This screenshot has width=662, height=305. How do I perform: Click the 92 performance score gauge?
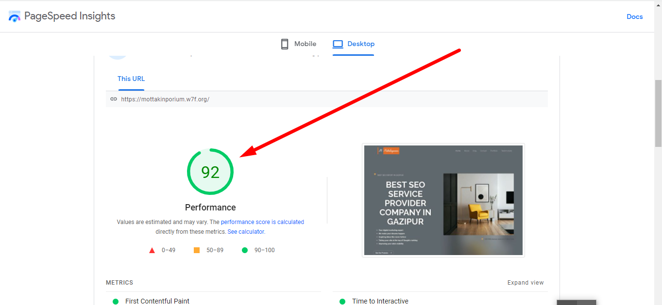click(210, 172)
